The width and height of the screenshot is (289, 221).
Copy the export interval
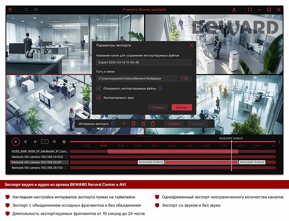pos(133,124)
